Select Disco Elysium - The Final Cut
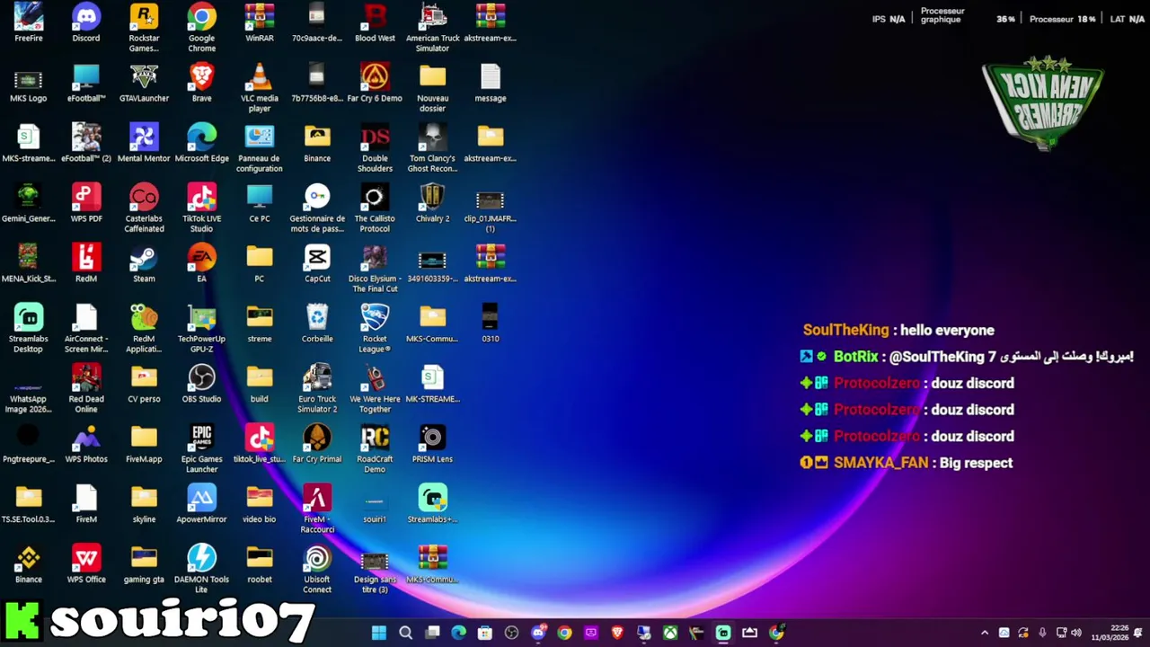 [x=375, y=269]
